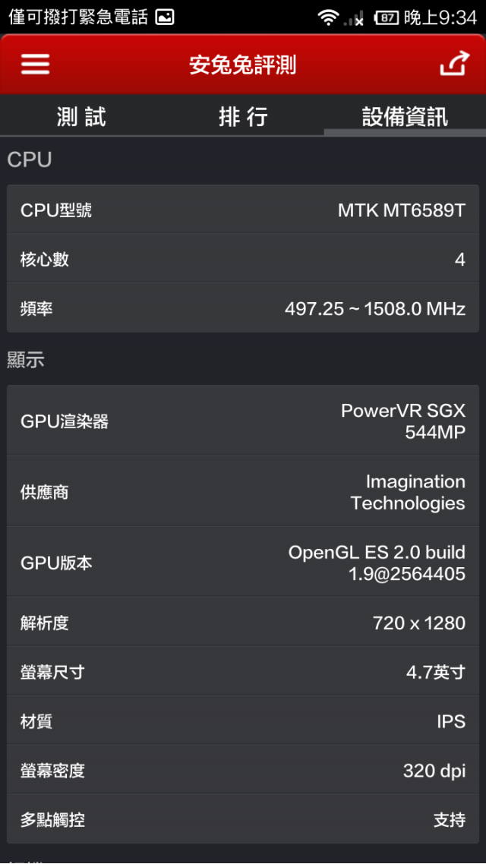Switch to the 排行 tab
Screen dimensions: 486x864
pyautogui.click(x=243, y=117)
